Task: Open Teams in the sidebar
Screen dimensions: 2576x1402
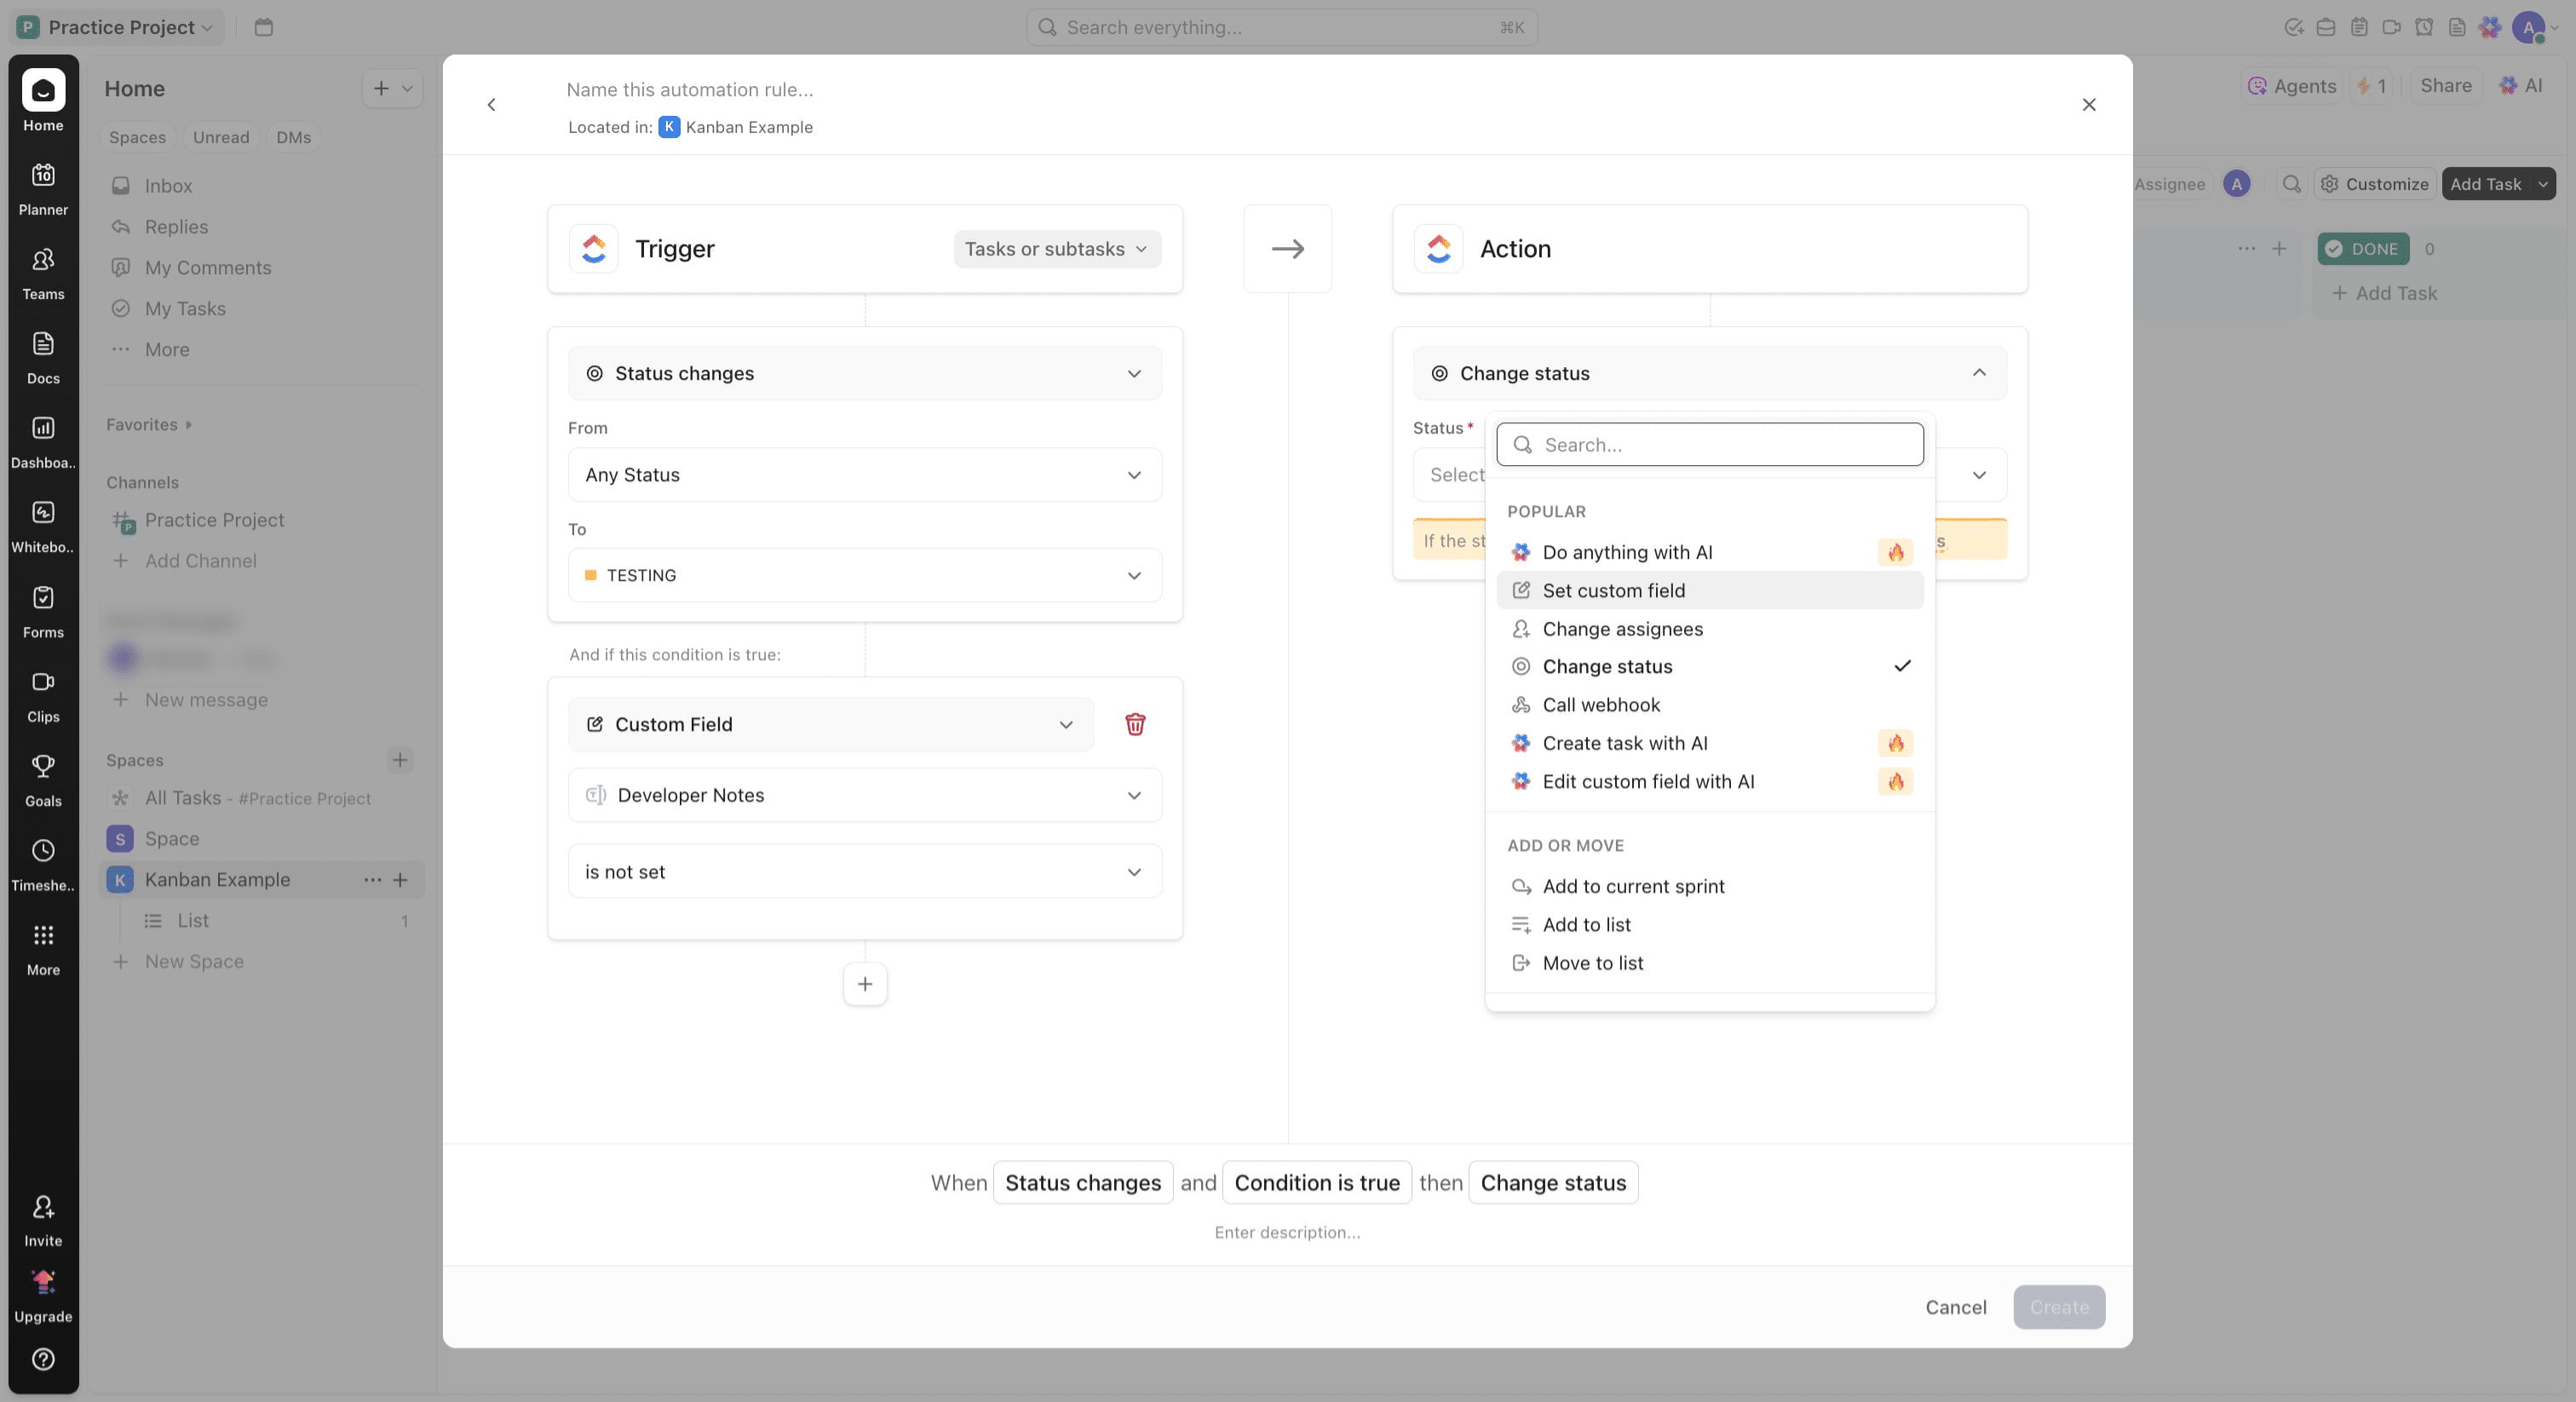Action: 43,273
